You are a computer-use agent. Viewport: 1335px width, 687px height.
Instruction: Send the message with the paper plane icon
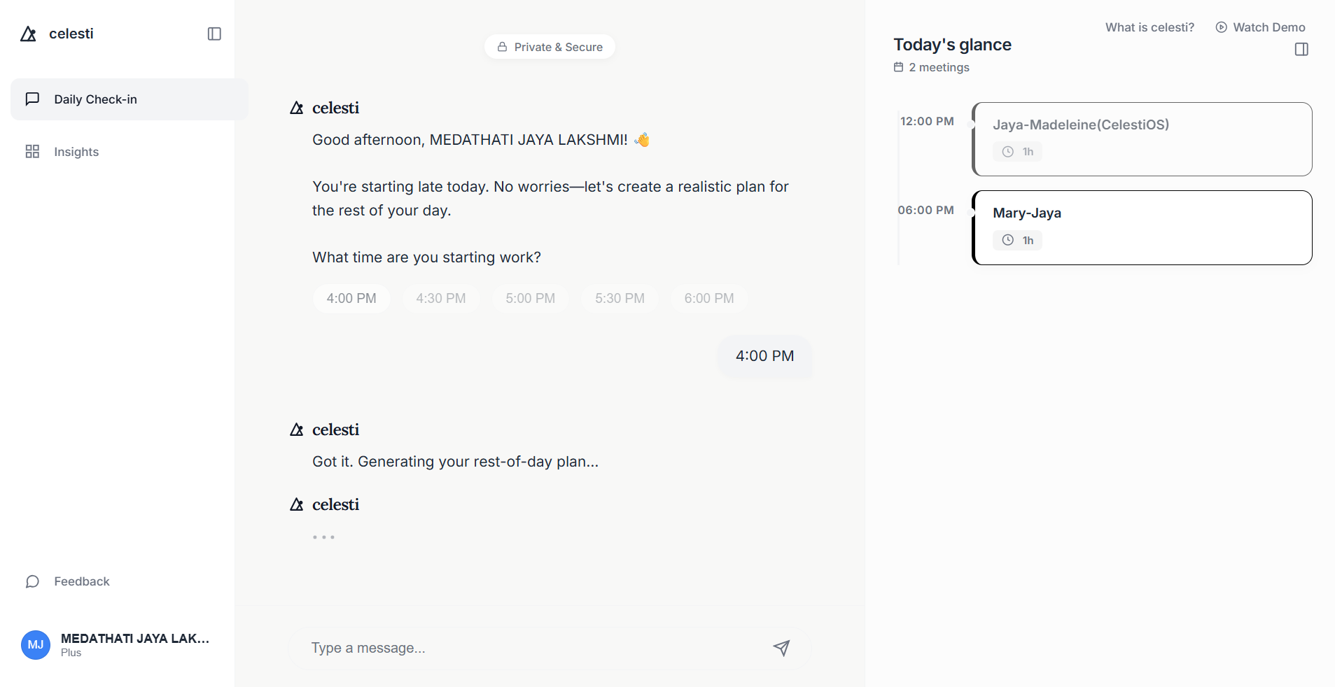point(781,648)
